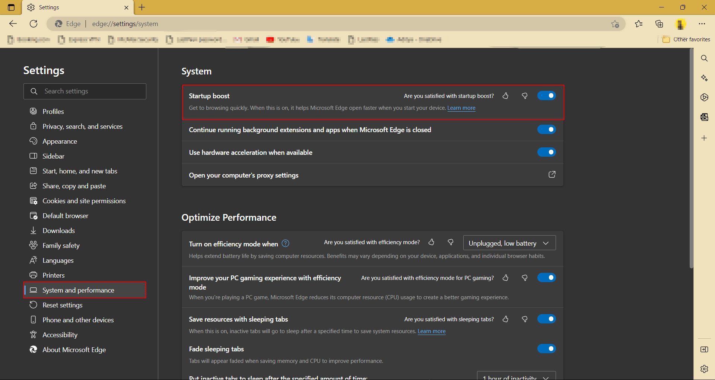
Task: Open the Other favorites folder
Action: 686,39
